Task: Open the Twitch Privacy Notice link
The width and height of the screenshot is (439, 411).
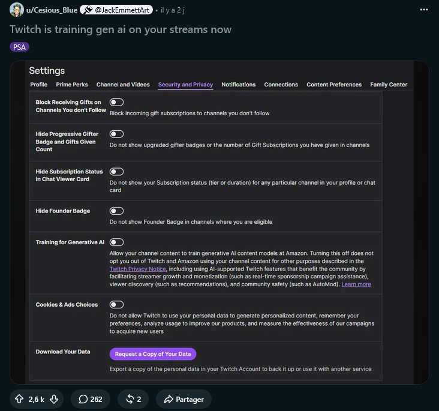Action: pyautogui.click(x=137, y=269)
